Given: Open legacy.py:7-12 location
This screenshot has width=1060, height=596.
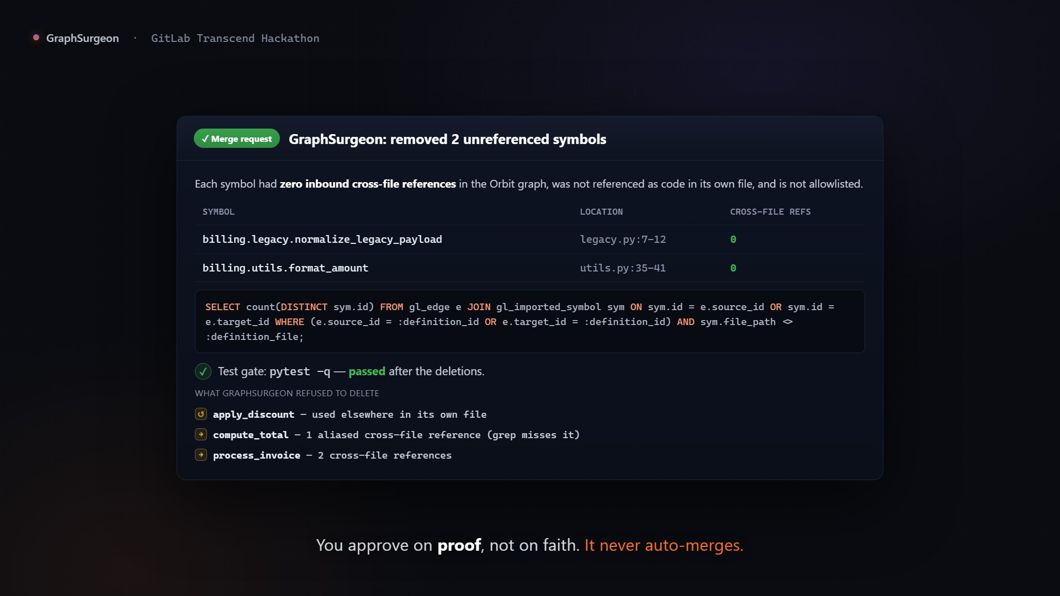Looking at the screenshot, I should (x=623, y=239).
